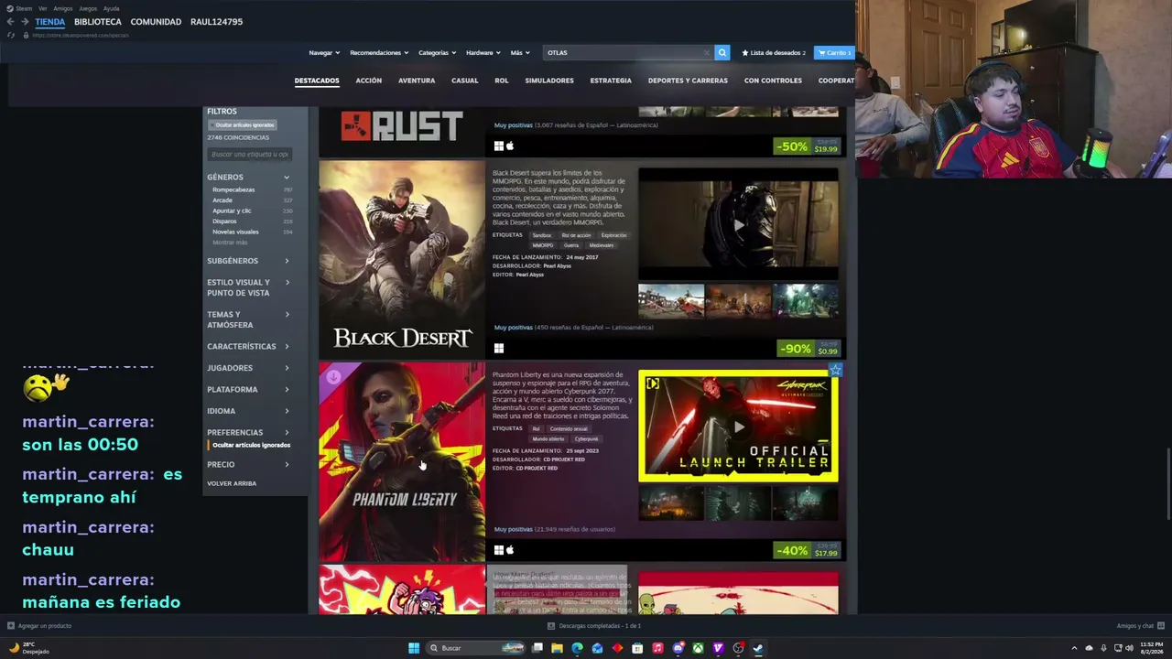Toggle the Disparos genre filter

[x=252, y=221]
